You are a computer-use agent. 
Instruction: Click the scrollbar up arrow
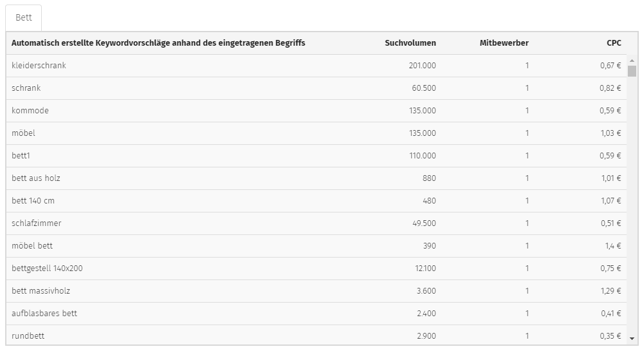(x=632, y=61)
